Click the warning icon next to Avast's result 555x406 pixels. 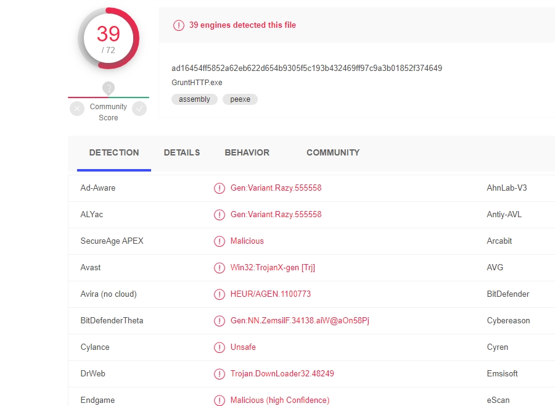219,268
